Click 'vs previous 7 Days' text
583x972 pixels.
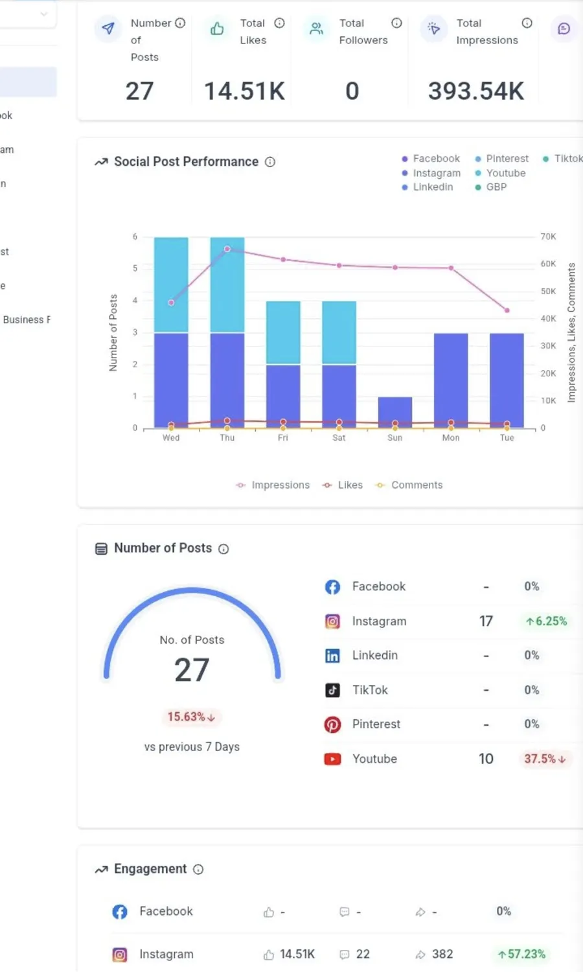[x=192, y=747]
